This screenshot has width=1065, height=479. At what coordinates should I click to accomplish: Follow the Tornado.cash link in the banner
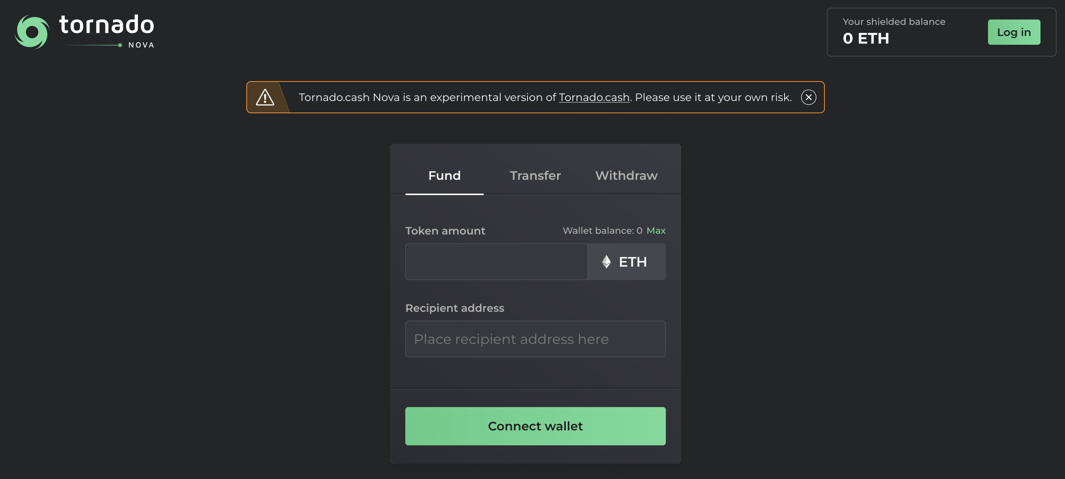pos(594,98)
